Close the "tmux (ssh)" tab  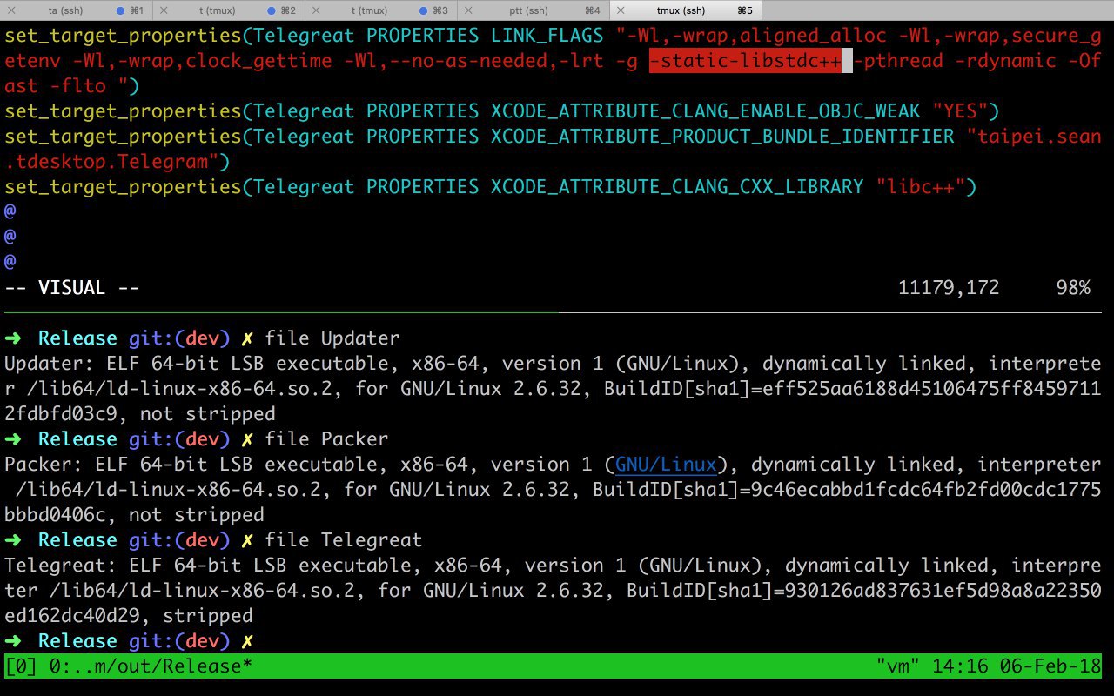pyautogui.click(x=621, y=10)
